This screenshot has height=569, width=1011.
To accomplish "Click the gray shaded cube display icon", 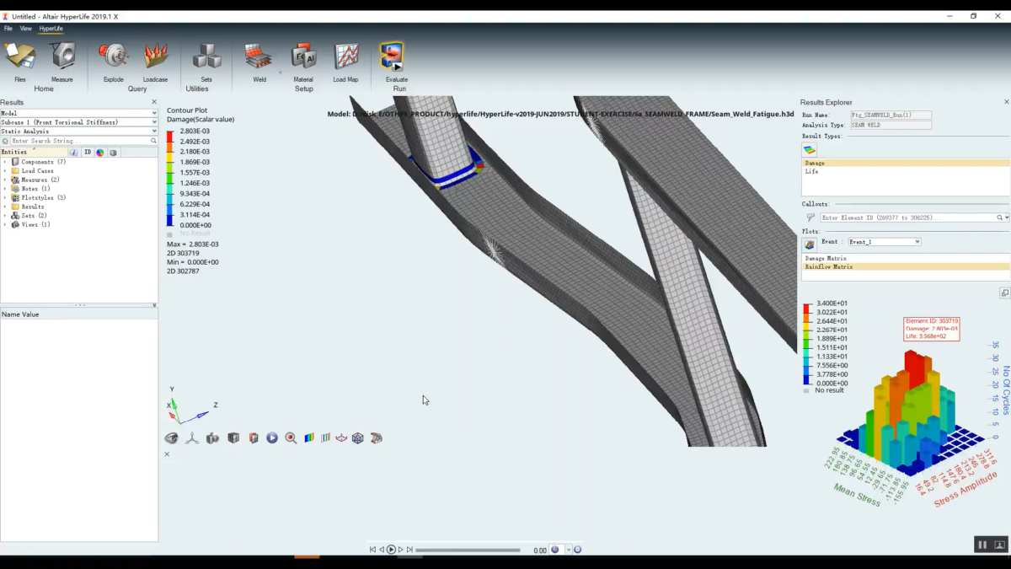I will point(233,438).
